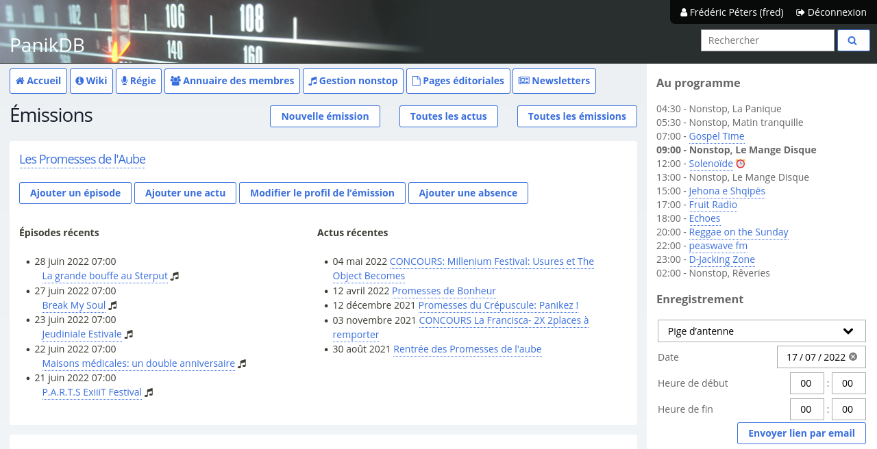This screenshot has height=449, width=877.
Task: Clear the date with the x icon
Action: 853,357
